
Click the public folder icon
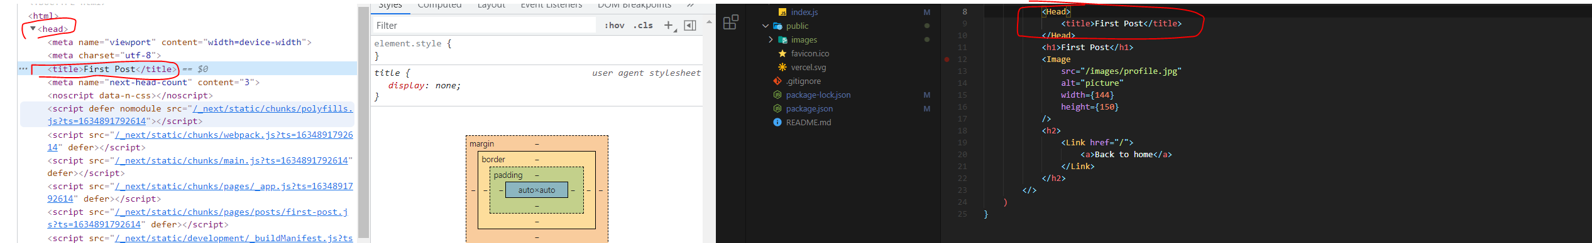click(x=777, y=26)
